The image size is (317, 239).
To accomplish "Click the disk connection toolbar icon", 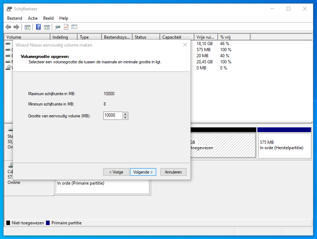I will click(58, 27).
